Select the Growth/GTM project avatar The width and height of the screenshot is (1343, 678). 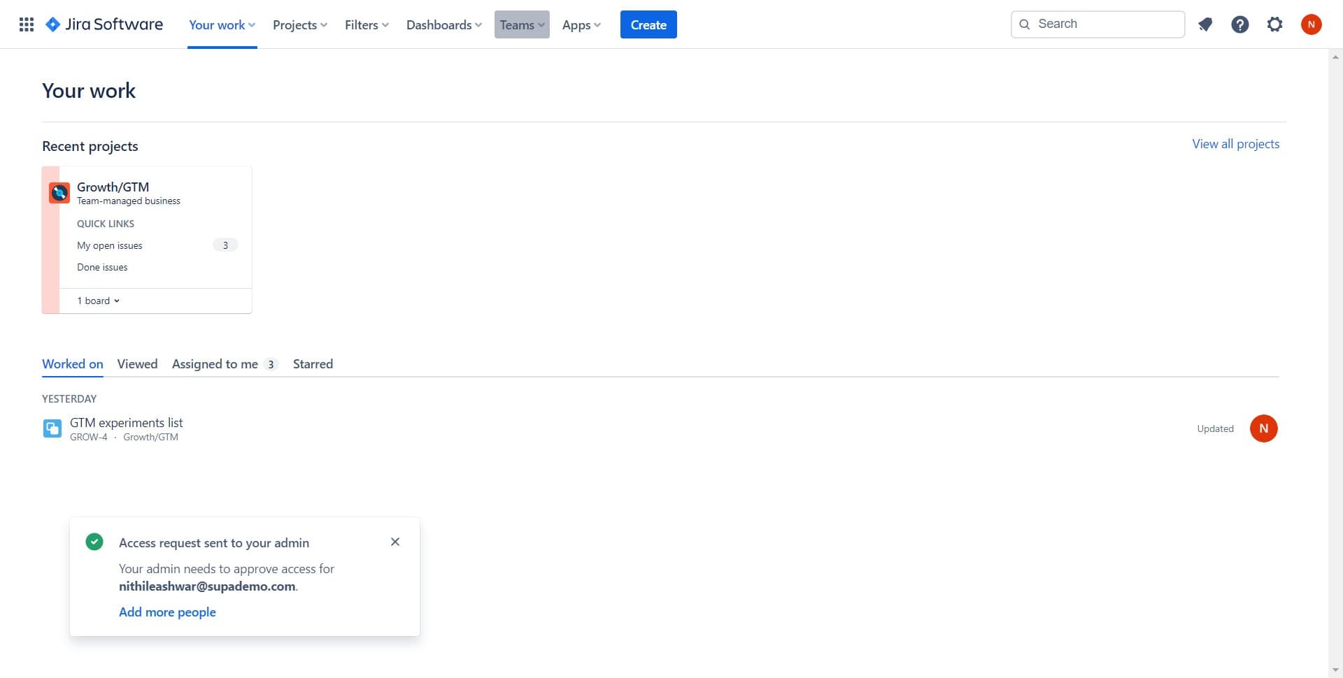tap(59, 192)
